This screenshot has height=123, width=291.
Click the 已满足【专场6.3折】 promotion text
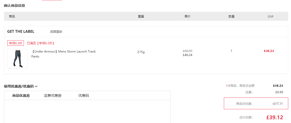coord(40,43)
